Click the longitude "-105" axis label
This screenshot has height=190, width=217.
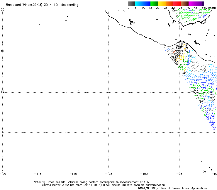(x=108, y=174)
